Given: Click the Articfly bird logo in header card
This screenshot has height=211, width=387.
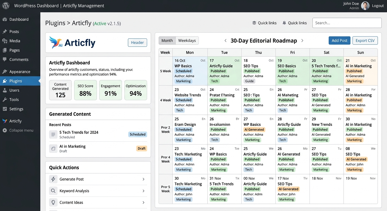Looking at the screenshot, I should [56, 43].
